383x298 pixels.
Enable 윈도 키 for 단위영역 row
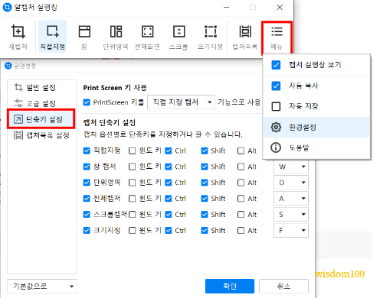click(x=132, y=183)
